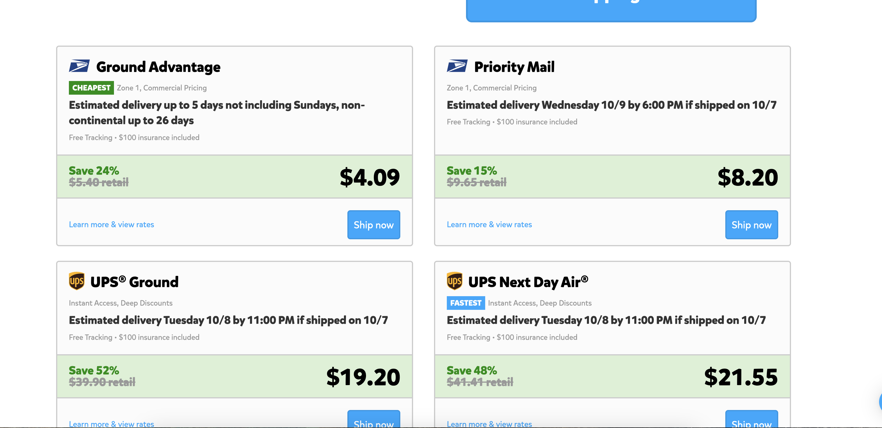Screen dimensions: 882x428
Task: Open Learn more & view rates for Priority Mail
Action: pyautogui.click(x=489, y=224)
